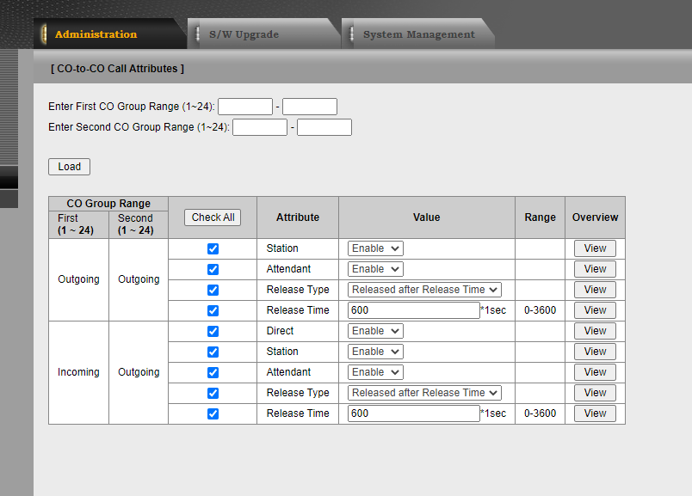Open the Administration tab

pos(96,34)
